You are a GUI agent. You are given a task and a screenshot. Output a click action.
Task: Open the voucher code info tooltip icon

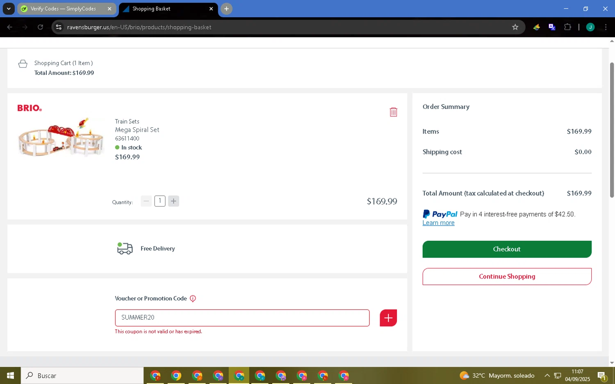(x=193, y=298)
